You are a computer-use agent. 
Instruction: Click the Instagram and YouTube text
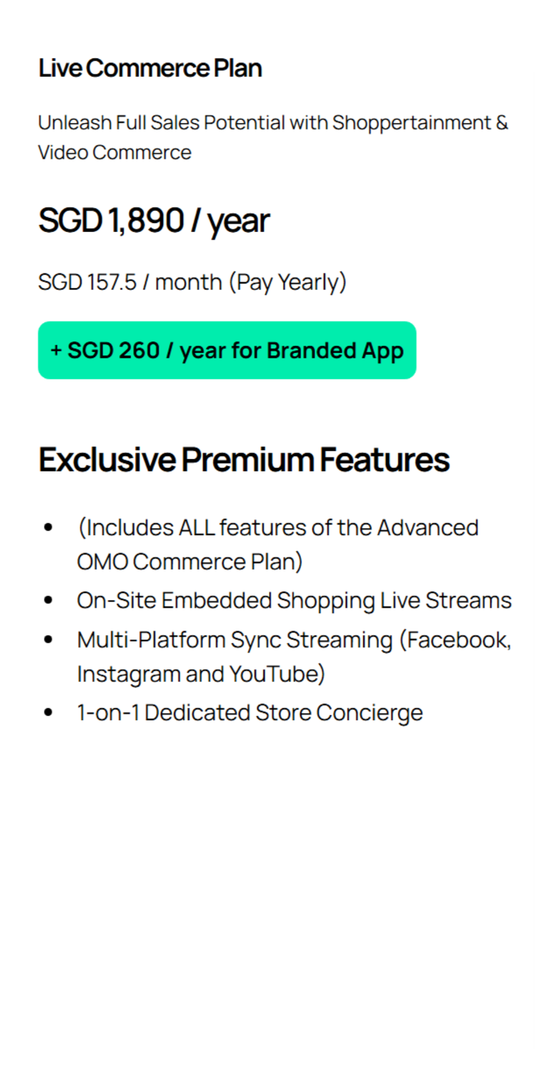(201, 674)
